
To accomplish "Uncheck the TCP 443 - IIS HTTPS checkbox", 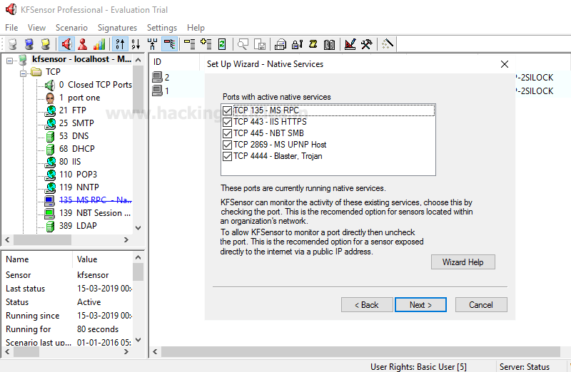I will (x=227, y=122).
